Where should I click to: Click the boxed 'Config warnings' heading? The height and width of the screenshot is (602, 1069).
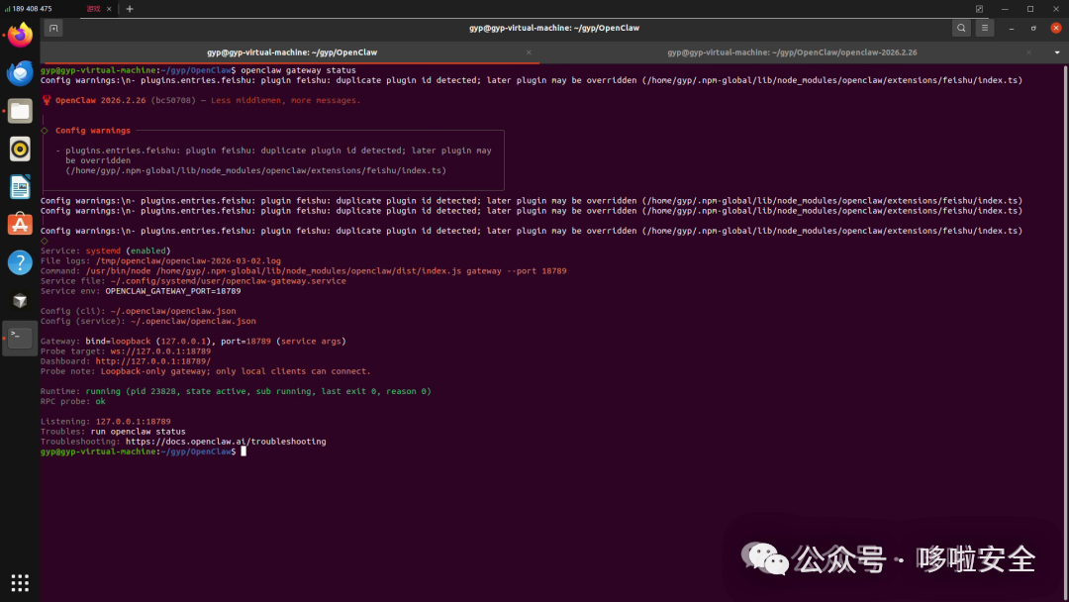tap(93, 131)
